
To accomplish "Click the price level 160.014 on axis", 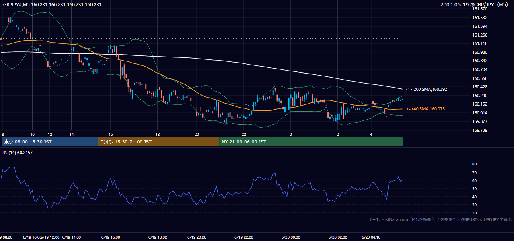I will pos(480,113).
